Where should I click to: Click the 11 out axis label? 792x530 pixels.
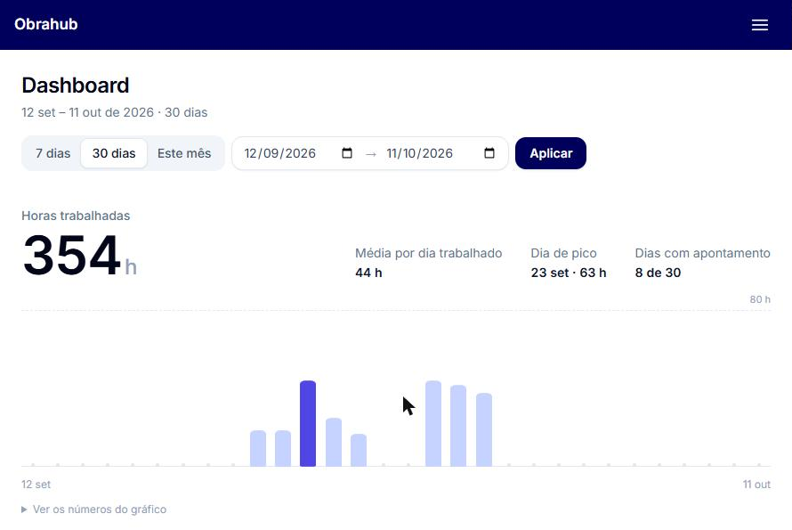756,485
